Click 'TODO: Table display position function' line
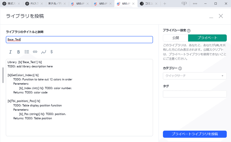 pyautogui.click(x=38, y=105)
